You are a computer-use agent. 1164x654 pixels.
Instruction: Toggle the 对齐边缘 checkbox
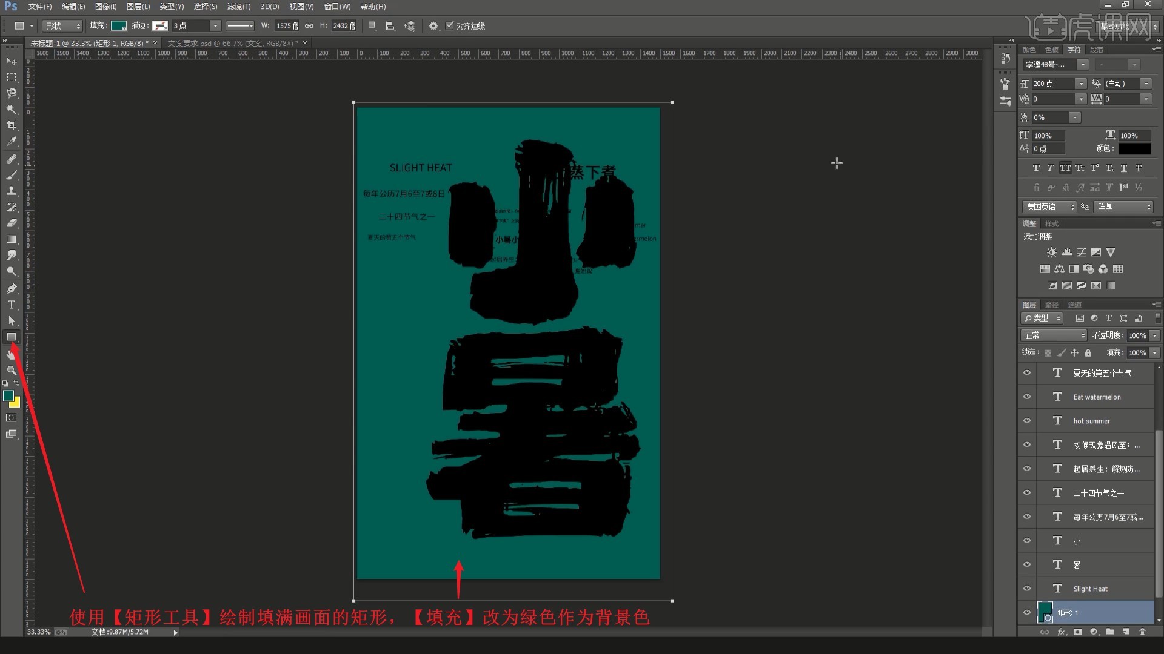450,25
